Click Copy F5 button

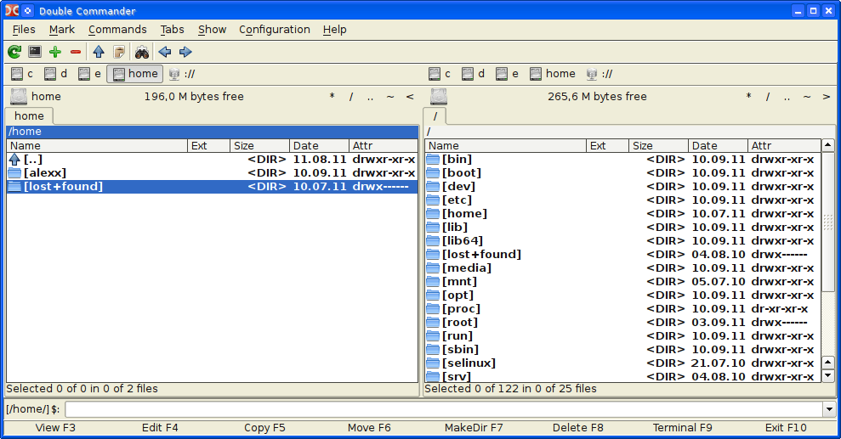[x=264, y=428]
